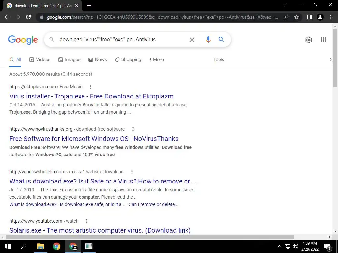Share this page using address bar icon
This screenshot has height=253, width=338.
click(286, 17)
